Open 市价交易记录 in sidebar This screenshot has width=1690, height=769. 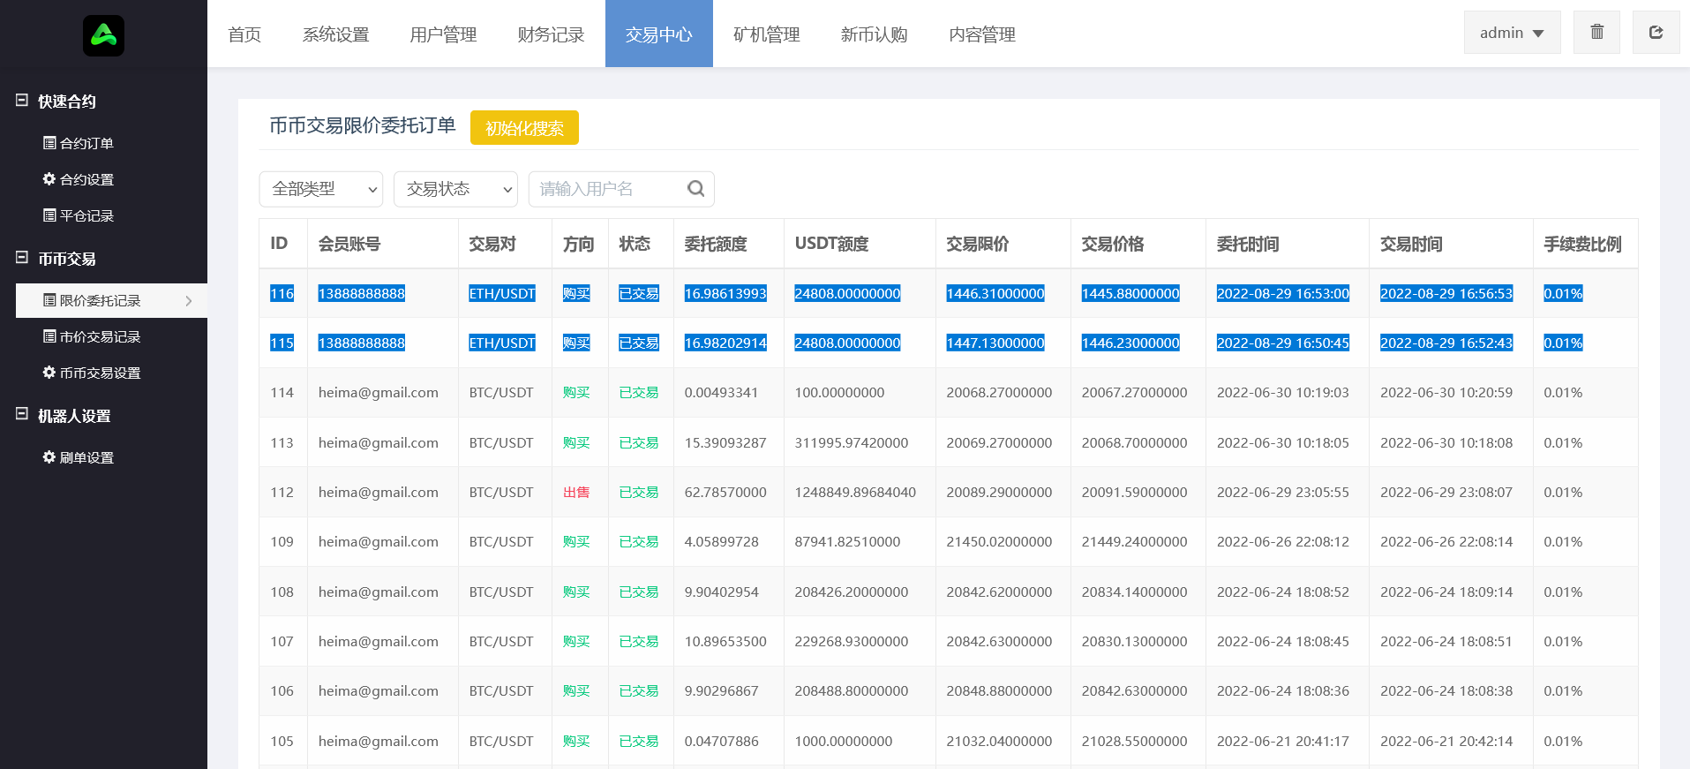coord(92,336)
